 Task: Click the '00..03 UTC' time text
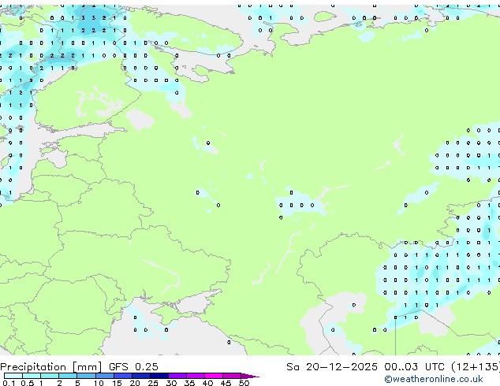coord(414,367)
